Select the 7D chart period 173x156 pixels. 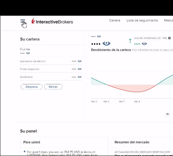point(168,114)
